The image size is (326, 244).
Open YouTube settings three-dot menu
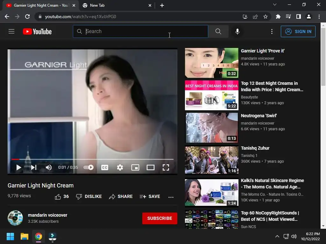click(272, 31)
